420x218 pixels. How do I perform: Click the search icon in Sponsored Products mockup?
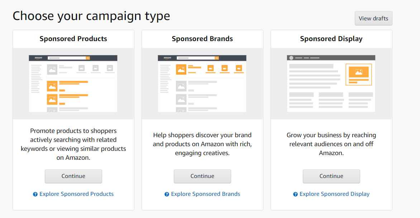[88, 58]
